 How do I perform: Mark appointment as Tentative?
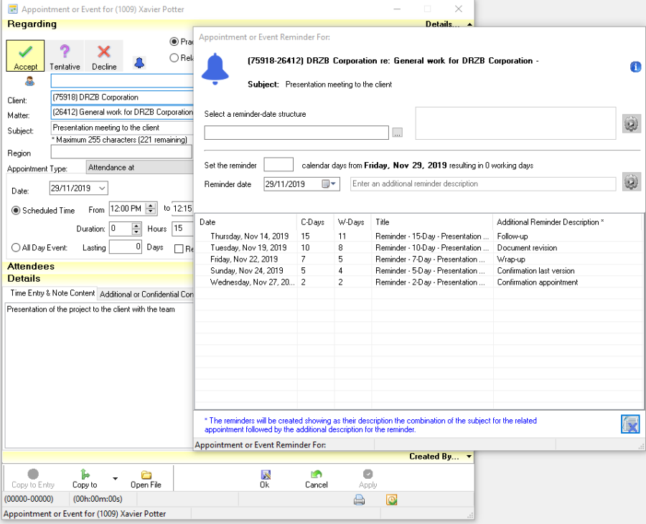coord(65,56)
